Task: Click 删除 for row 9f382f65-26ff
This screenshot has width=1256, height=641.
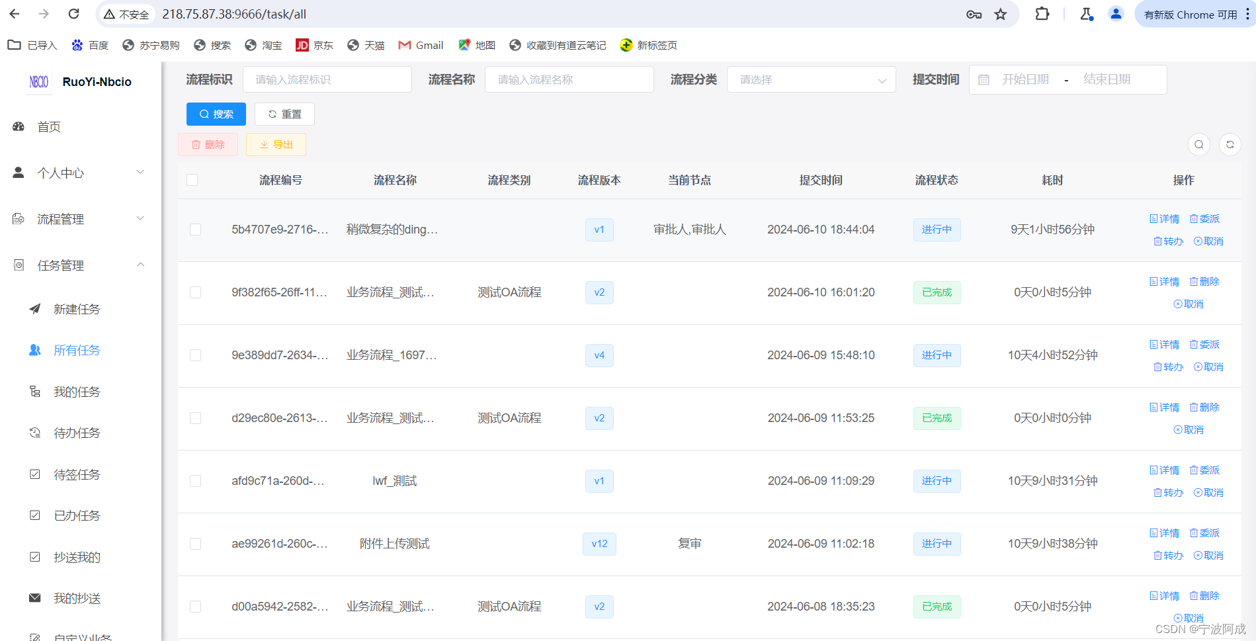Action: pos(1205,282)
